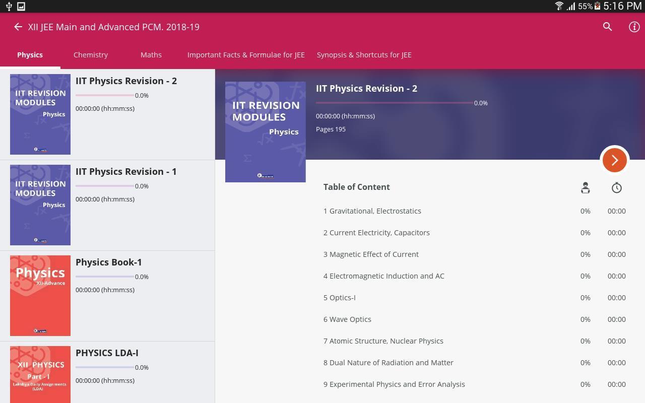This screenshot has width=645, height=403.
Task: Click 0.0% value in detail header
Action: pyautogui.click(x=481, y=103)
